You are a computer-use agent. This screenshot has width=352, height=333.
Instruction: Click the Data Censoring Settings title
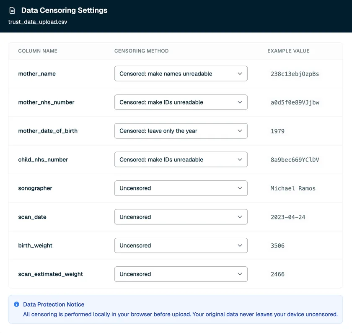point(64,10)
